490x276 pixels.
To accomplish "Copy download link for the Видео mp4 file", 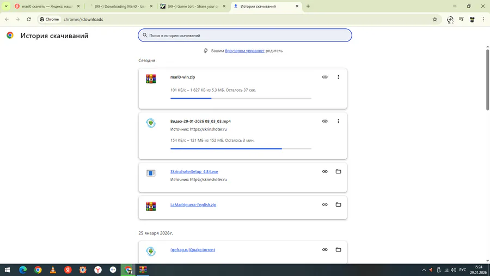I will (x=324, y=121).
